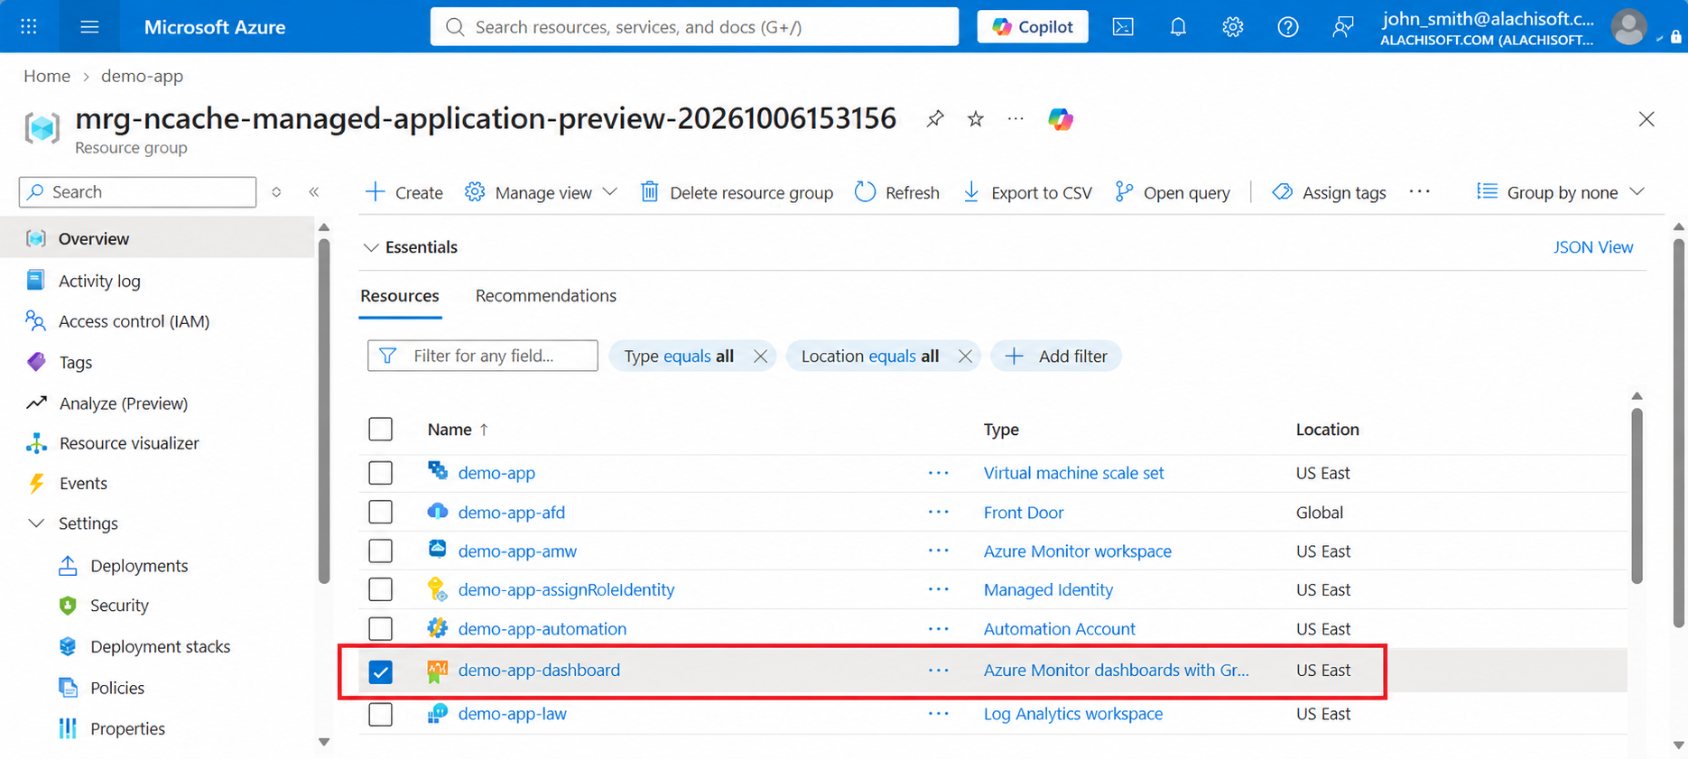Image resolution: width=1688 pixels, height=759 pixels.
Task: Open the demo-app-assignRoleIdentity resource link
Action: click(x=566, y=589)
